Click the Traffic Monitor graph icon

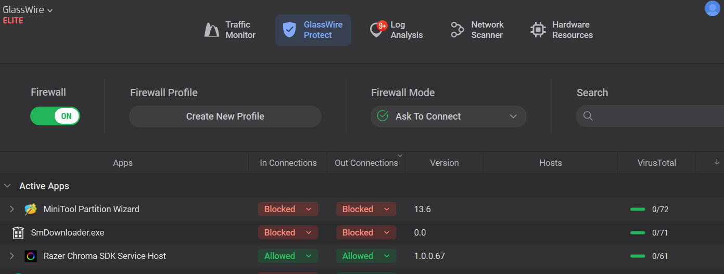[211, 30]
